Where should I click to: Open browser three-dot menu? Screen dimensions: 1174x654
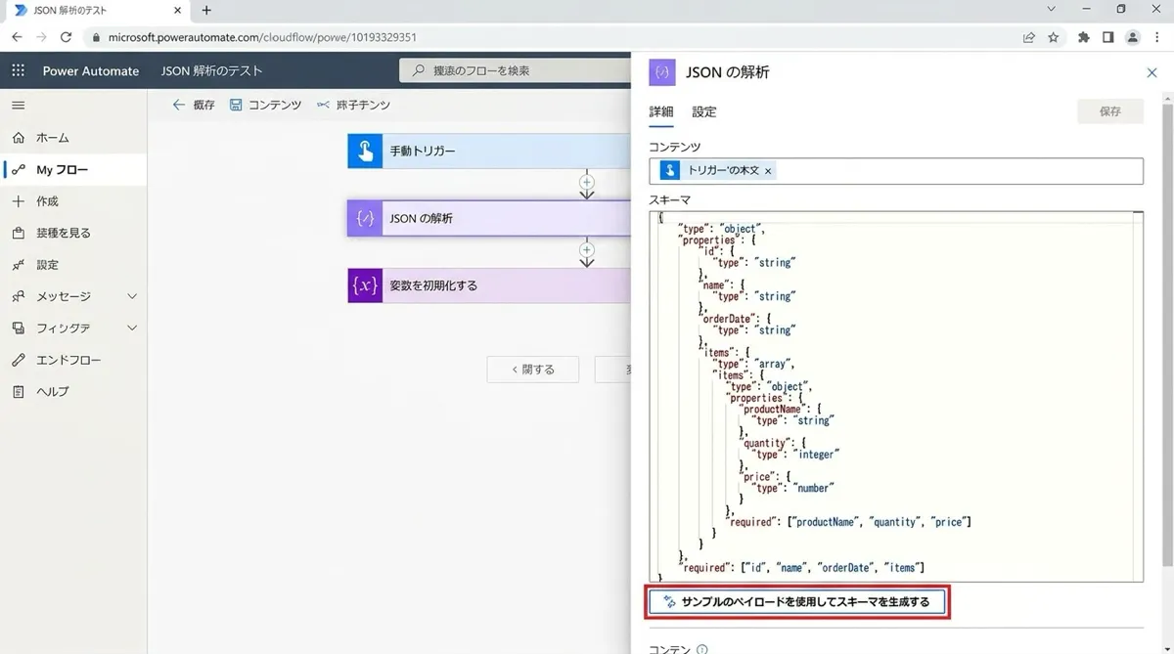click(x=1157, y=37)
